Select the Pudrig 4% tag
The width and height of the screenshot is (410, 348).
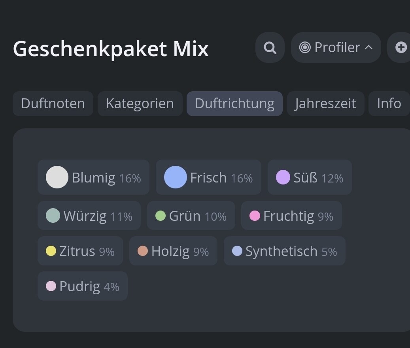(x=83, y=286)
